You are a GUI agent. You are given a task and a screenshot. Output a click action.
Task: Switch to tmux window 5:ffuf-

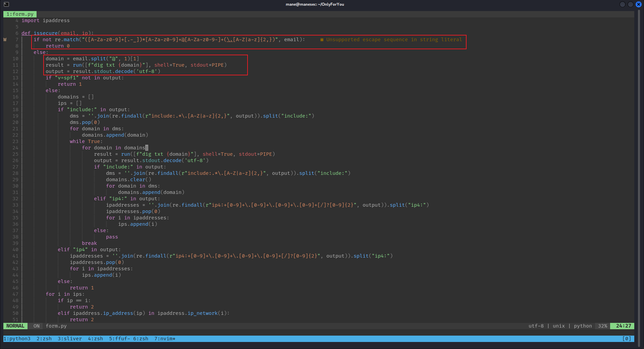click(119, 339)
